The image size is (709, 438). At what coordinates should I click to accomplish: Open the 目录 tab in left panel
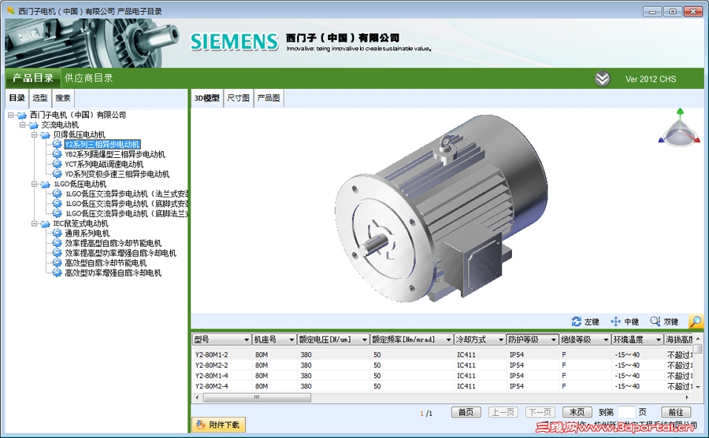point(17,98)
